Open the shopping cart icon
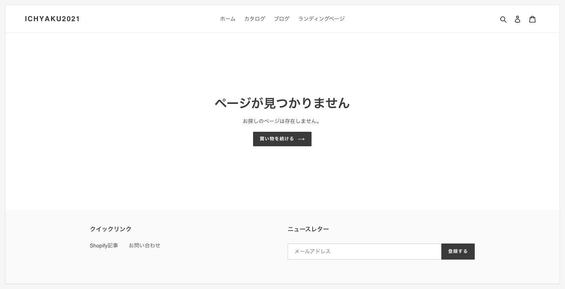Image resolution: width=565 pixels, height=289 pixels. [x=532, y=19]
